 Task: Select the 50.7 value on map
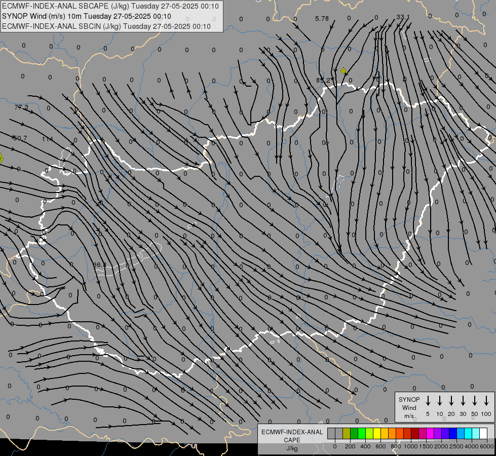point(20,138)
